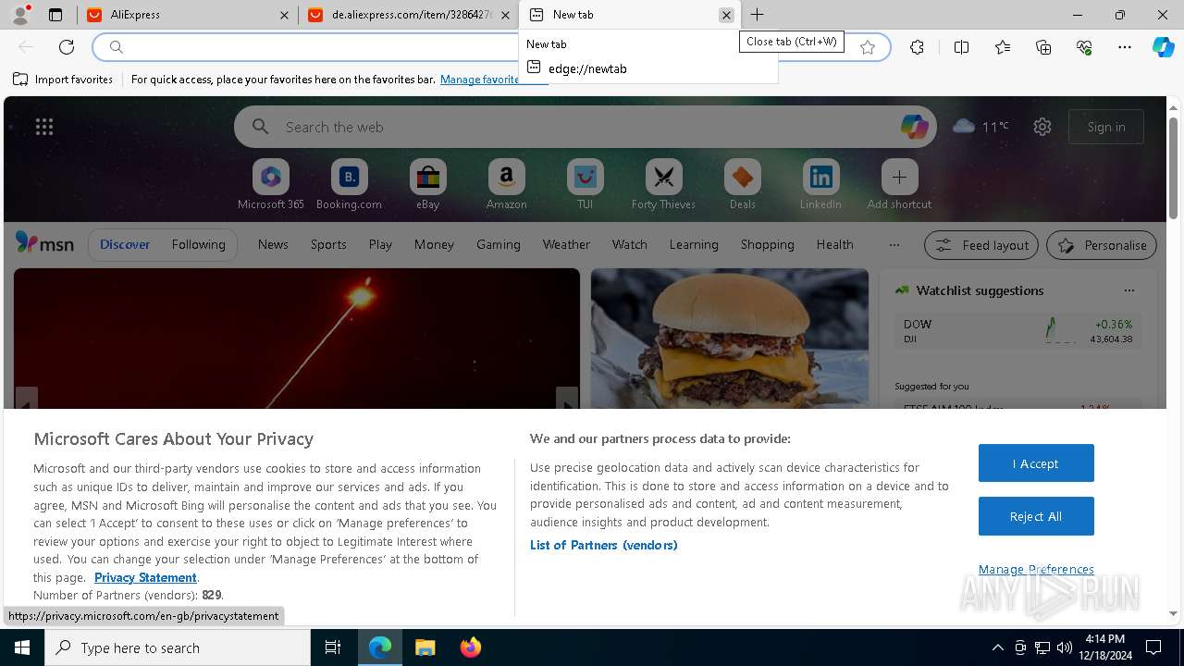This screenshot has width=1184, height=666.
Task: Close the New tab tab
Action: (x=726, y=15)
